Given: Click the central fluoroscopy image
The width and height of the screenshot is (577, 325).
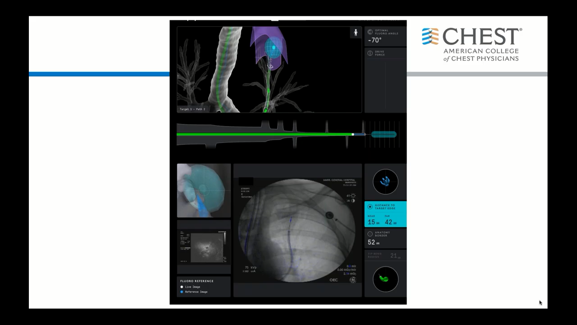Looking at the screenshot, I should pyautogui.click(x=298, y=231).
